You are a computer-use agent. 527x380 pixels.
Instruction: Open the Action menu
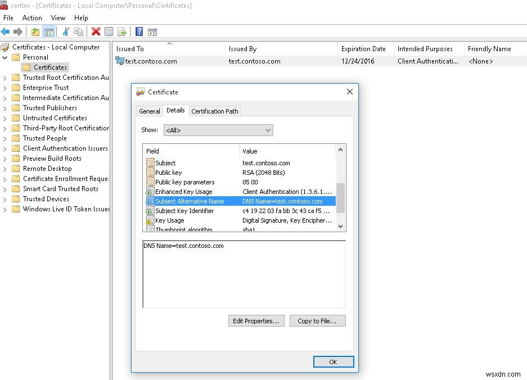click(31, 17)
